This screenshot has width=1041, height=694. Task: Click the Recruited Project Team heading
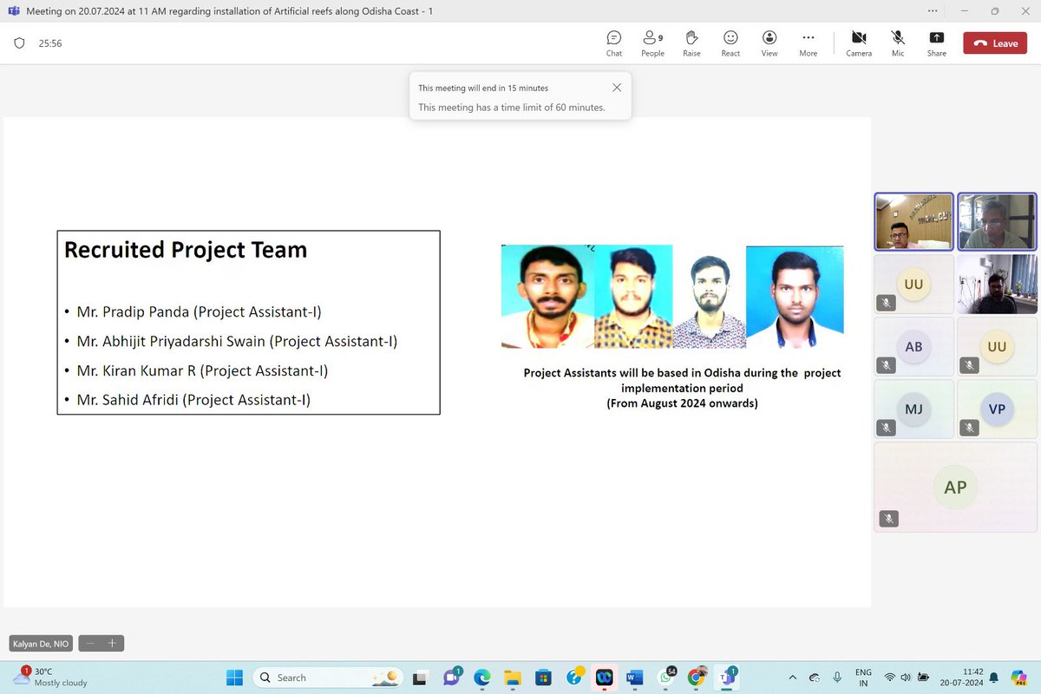[186, 250]
